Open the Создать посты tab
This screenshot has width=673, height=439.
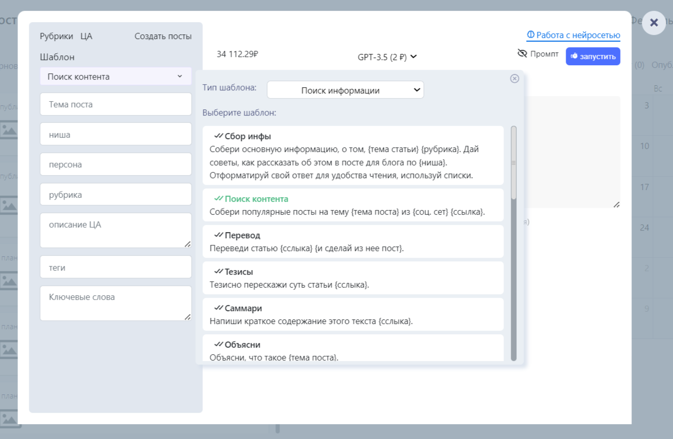(x=163, y=36)
